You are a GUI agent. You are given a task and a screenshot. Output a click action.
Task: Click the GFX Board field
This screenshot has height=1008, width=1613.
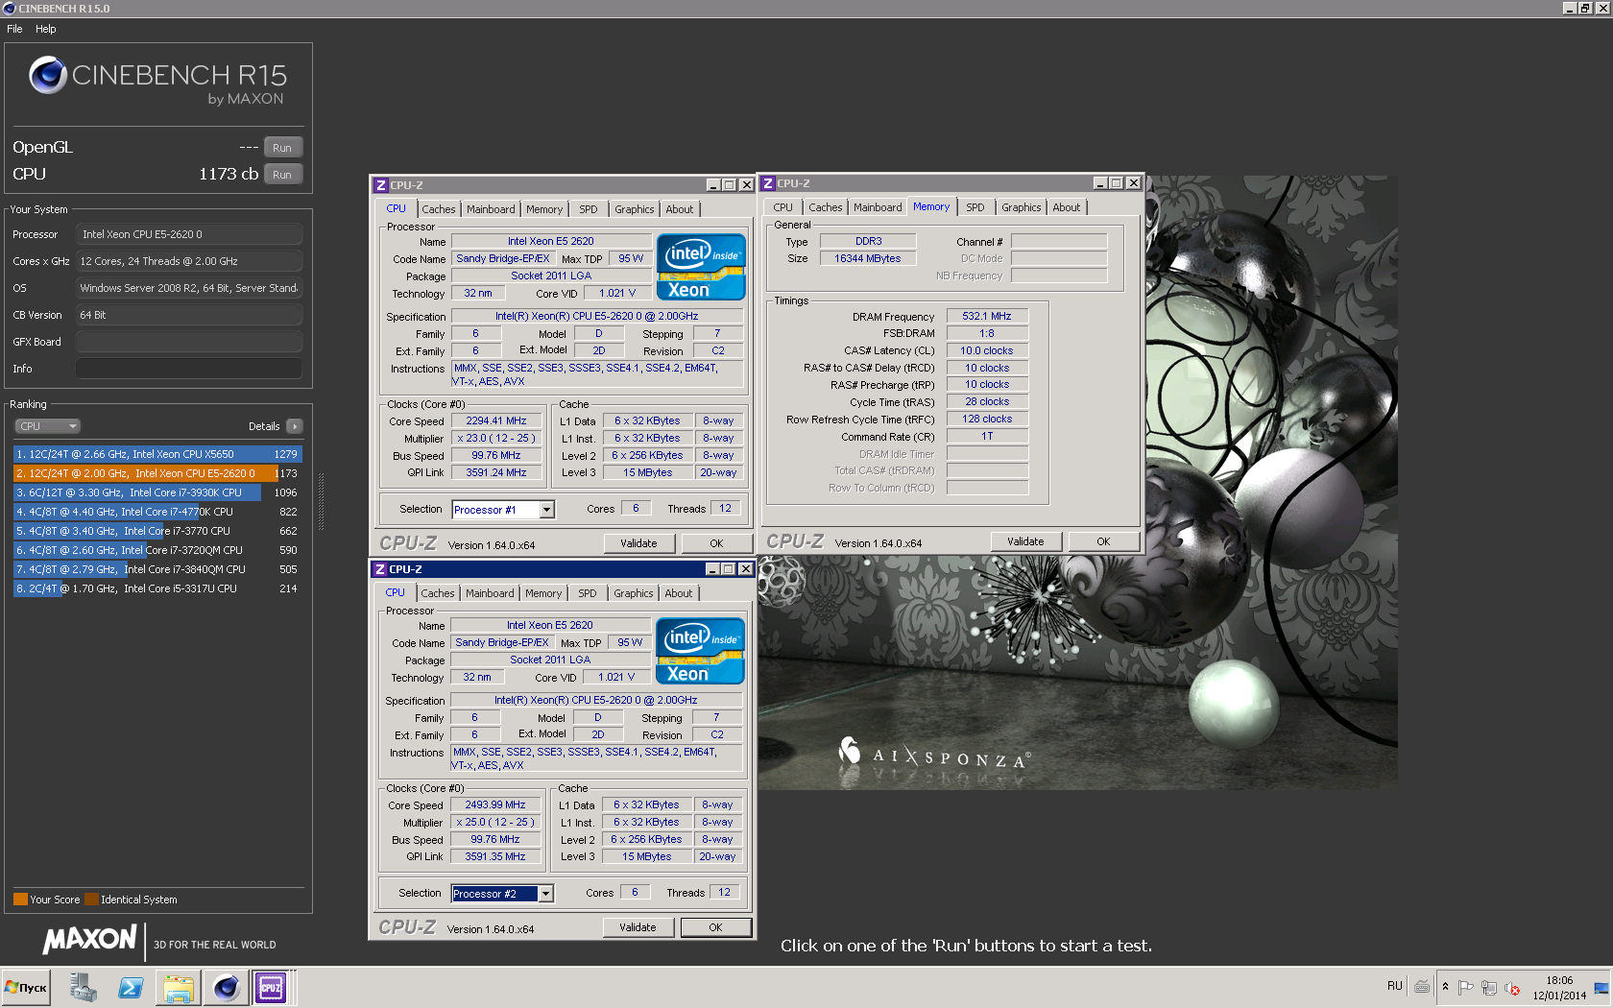point(189,342)
